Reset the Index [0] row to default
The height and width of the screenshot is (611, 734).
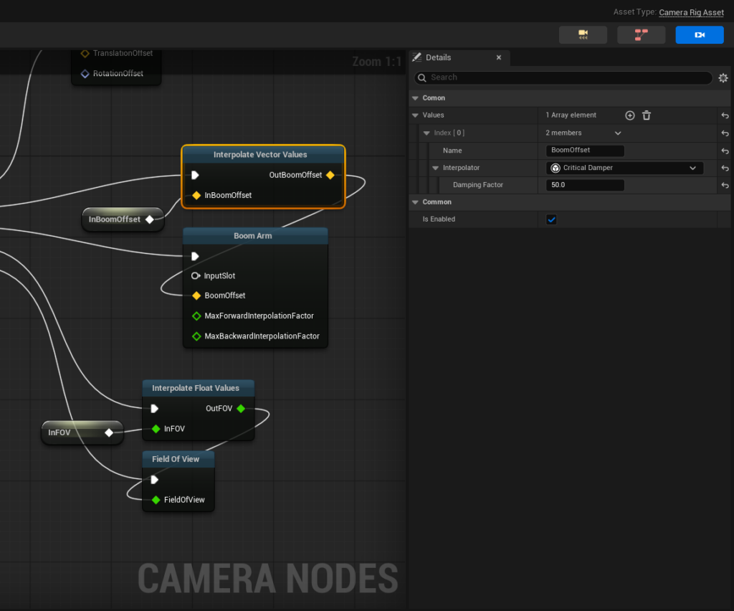point(725,133)
